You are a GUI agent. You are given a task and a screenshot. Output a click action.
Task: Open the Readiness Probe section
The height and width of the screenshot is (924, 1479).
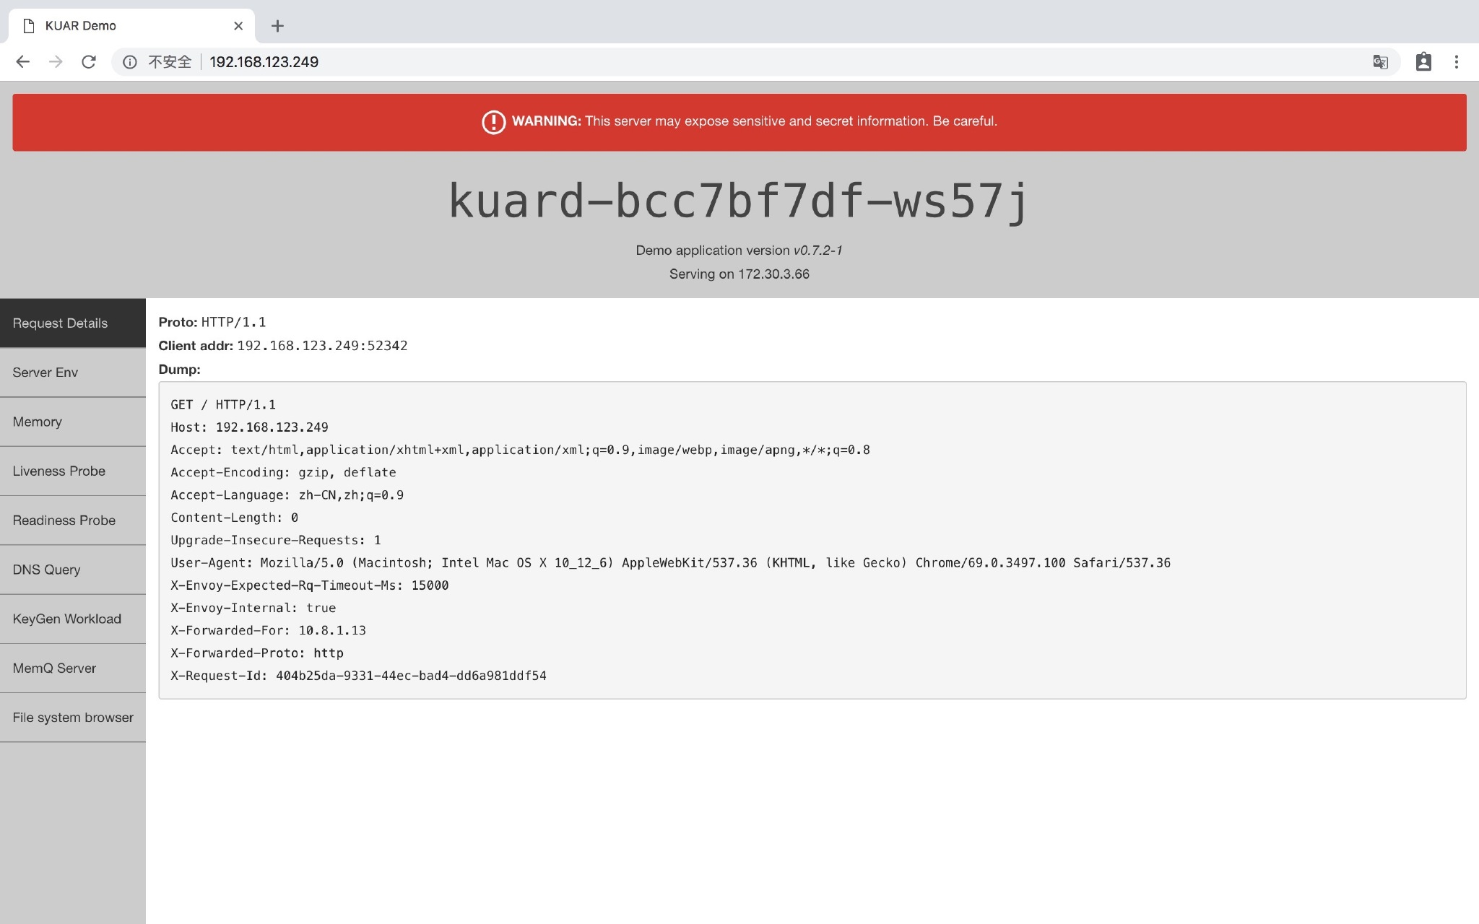[72, 520]
